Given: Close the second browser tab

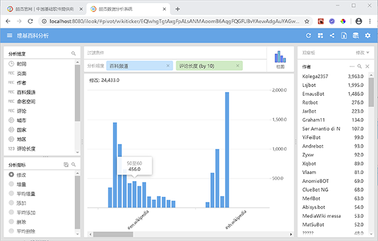Looking at the screenshot, I should click(x=164, y=9).
